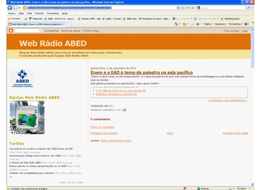Screen dimensions: 262x190
Task: Click 2 Conteúdos mais recomendados link
Action: (x=228, y=100)
